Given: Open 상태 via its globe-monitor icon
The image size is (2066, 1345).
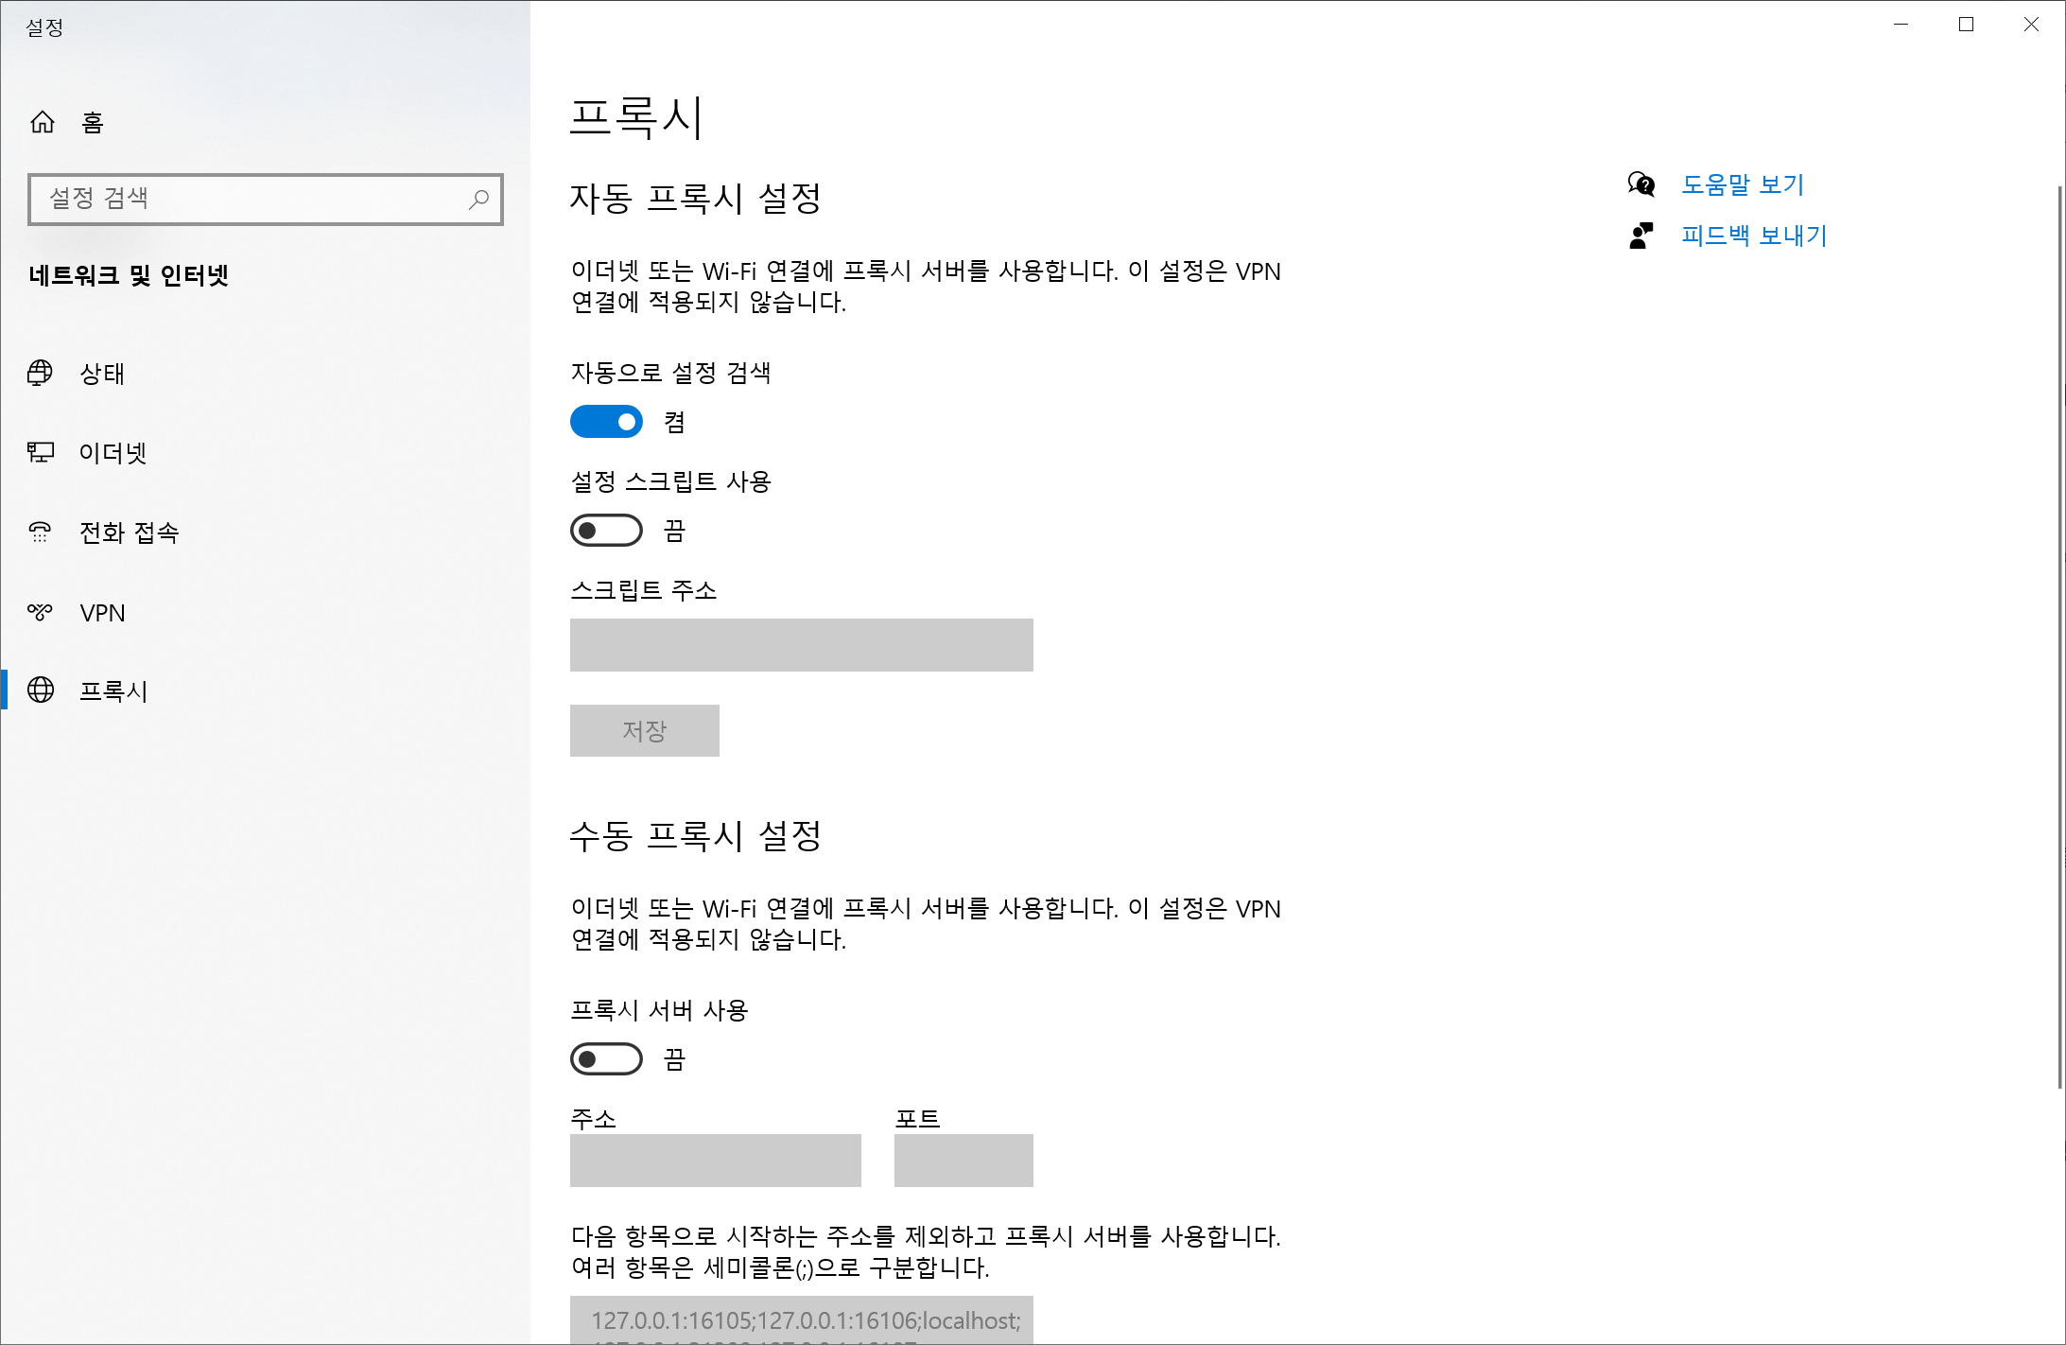Looking at the screenshot, I should pyautogui.click(x=41, y=373).
